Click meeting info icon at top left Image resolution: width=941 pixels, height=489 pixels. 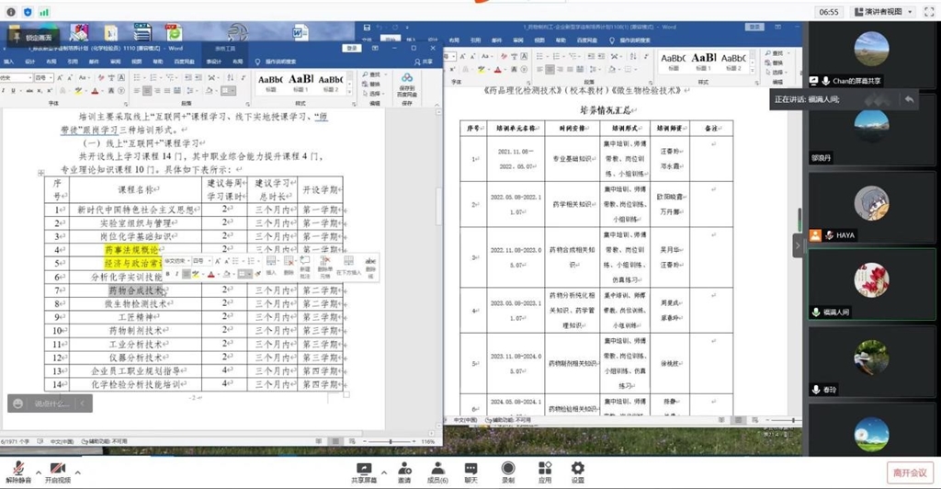10,12
